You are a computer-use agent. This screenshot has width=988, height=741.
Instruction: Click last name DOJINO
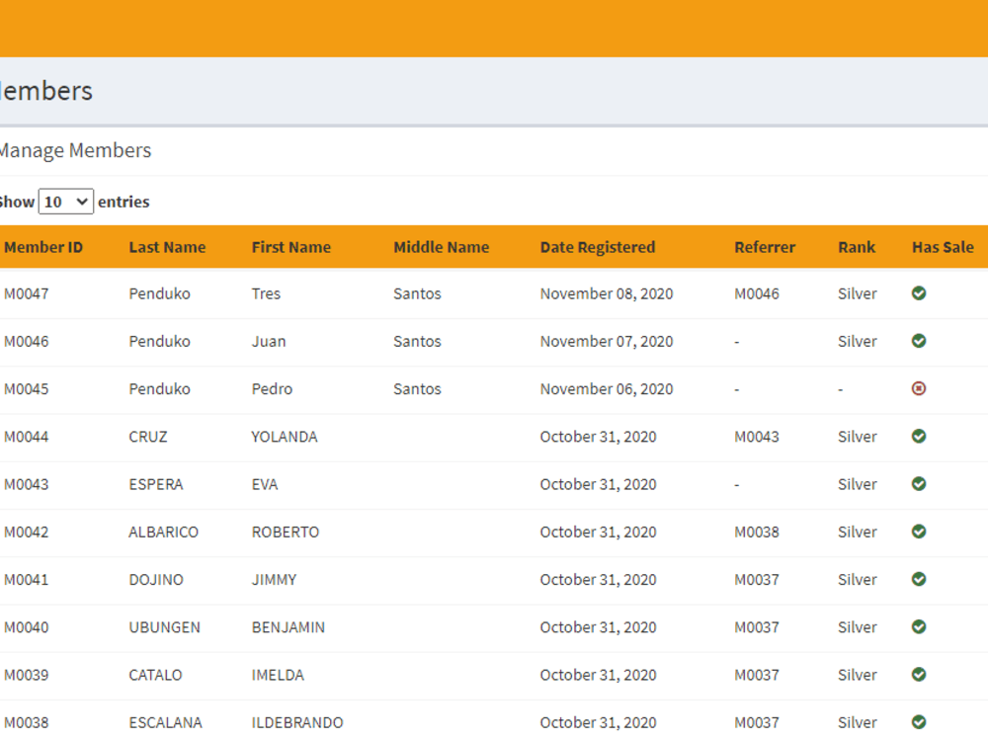(x=156, y=580)
